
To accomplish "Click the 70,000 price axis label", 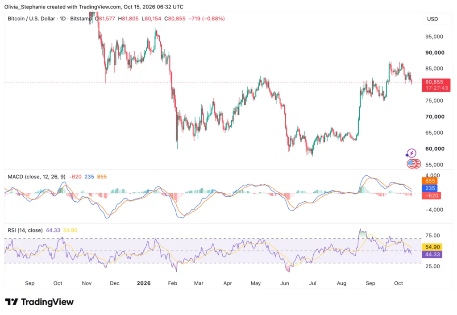I will 435,116.
